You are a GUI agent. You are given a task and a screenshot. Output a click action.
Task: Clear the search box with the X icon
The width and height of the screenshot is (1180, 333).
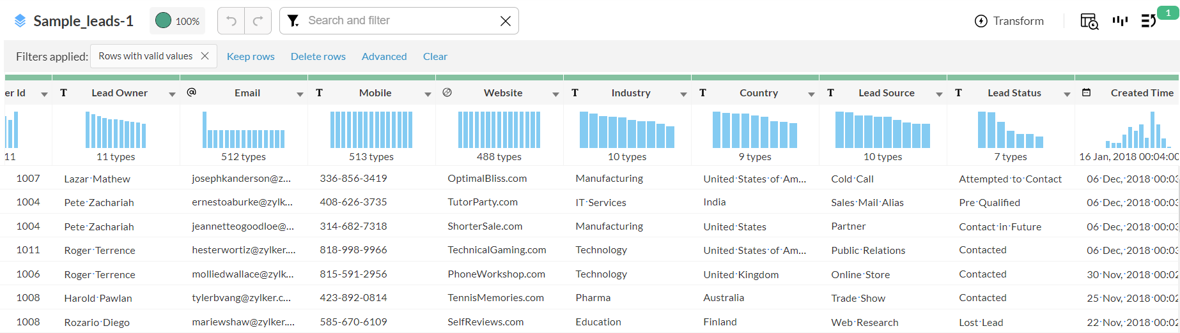(505, 21)
